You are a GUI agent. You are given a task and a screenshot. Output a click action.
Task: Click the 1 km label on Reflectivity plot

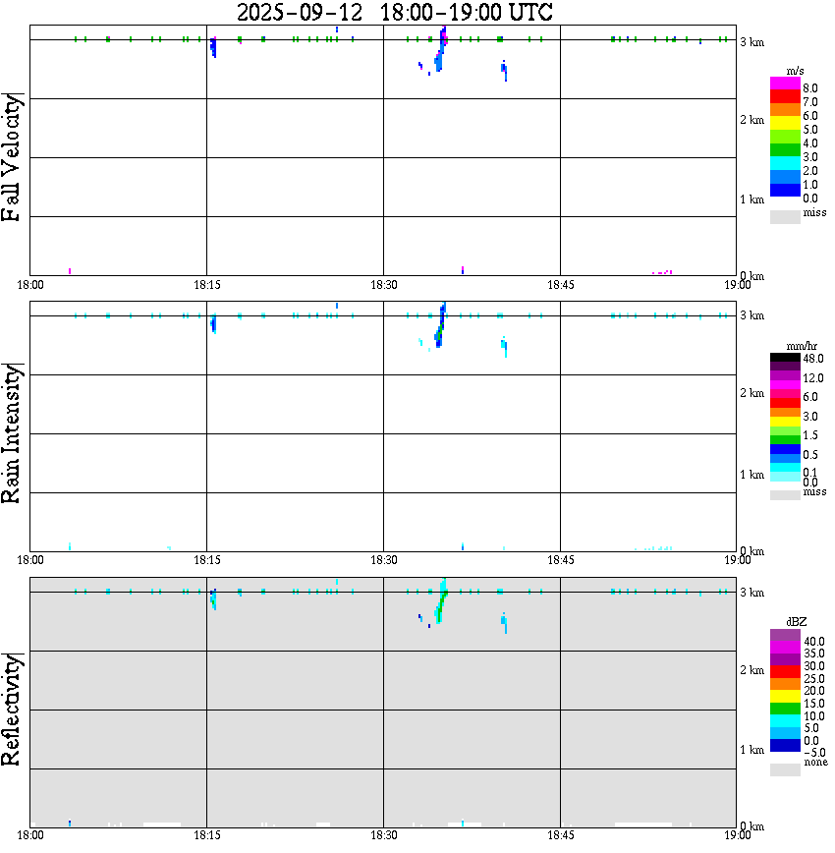pyautogui.click(x=751, y=750)
